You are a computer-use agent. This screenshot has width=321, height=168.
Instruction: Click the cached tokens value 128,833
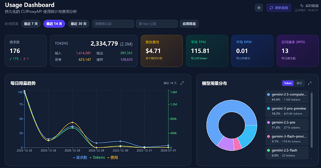[x=127, y=60]
